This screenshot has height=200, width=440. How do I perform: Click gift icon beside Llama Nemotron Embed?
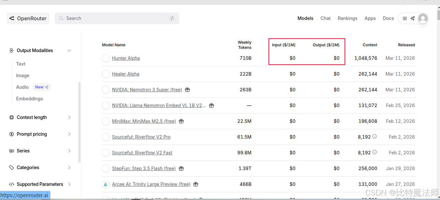pos(211,106)
